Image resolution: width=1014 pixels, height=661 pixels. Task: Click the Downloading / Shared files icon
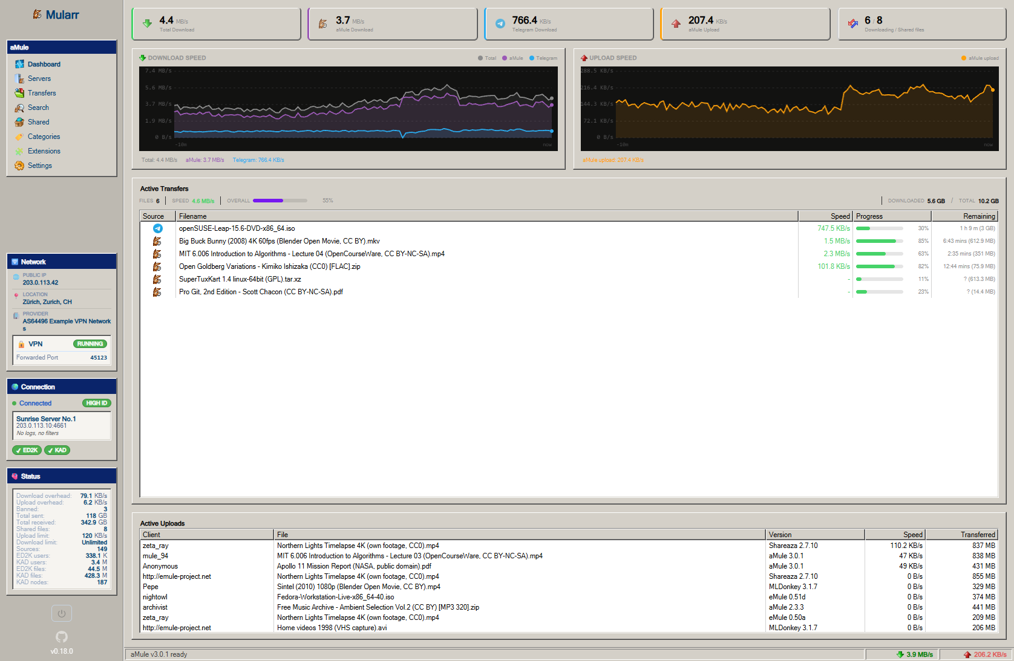(853, 24)
